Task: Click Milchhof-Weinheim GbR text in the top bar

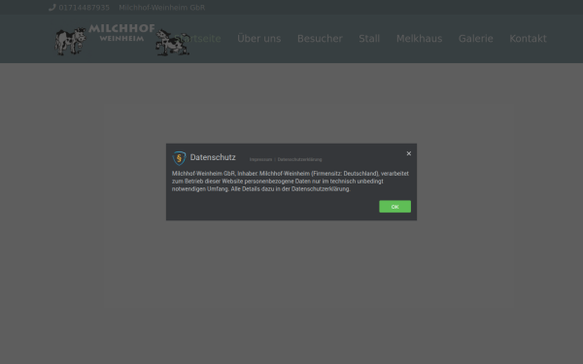Action: (161, 8)
